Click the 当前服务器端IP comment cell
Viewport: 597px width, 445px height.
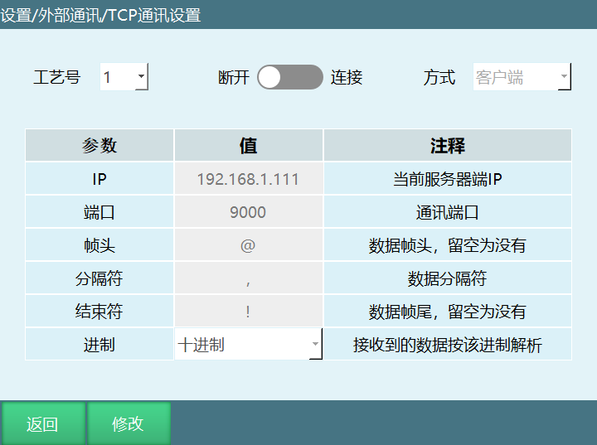click(x=447, y=179)
